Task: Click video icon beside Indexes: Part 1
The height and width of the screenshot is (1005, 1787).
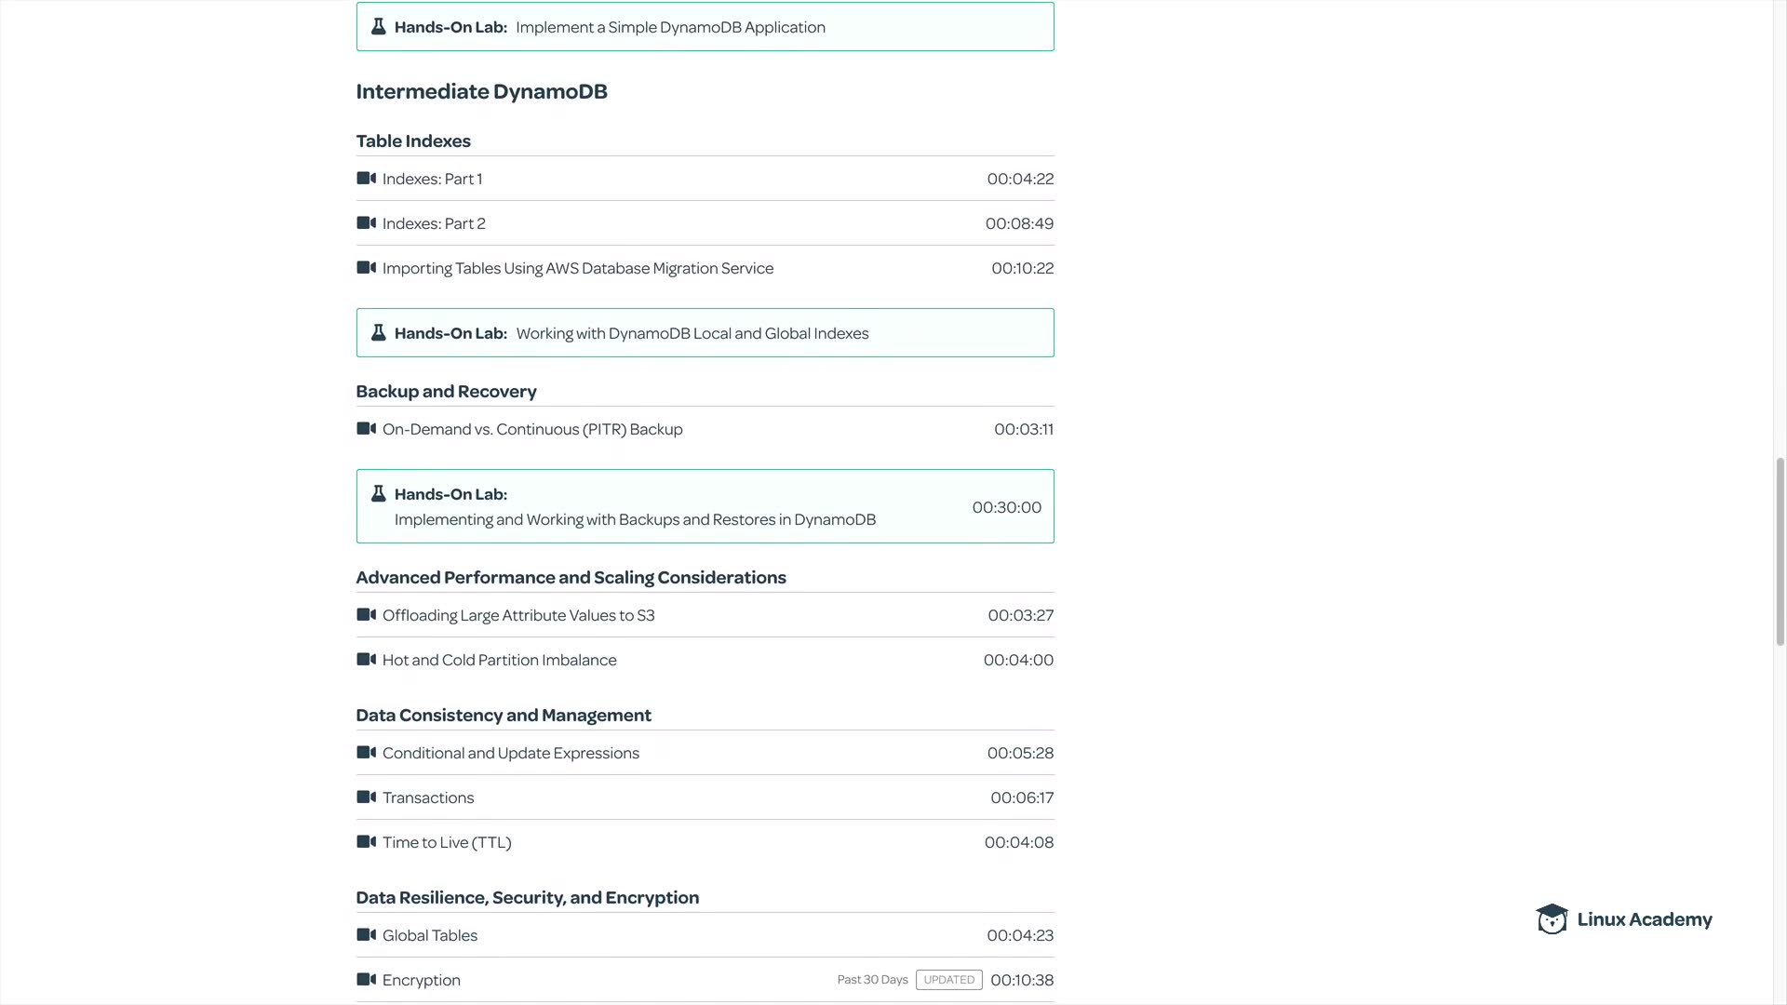Action: (366, 179)
